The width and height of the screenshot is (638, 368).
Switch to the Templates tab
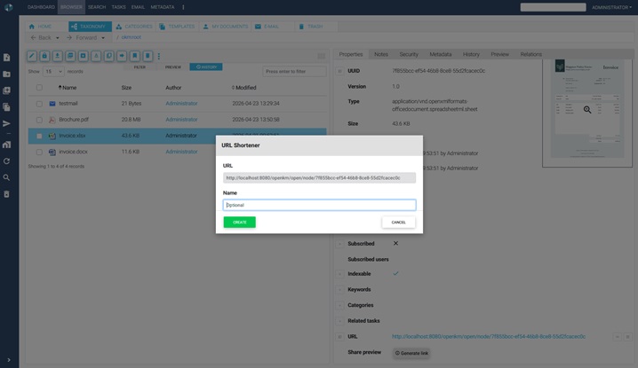(x=177, y=27)
